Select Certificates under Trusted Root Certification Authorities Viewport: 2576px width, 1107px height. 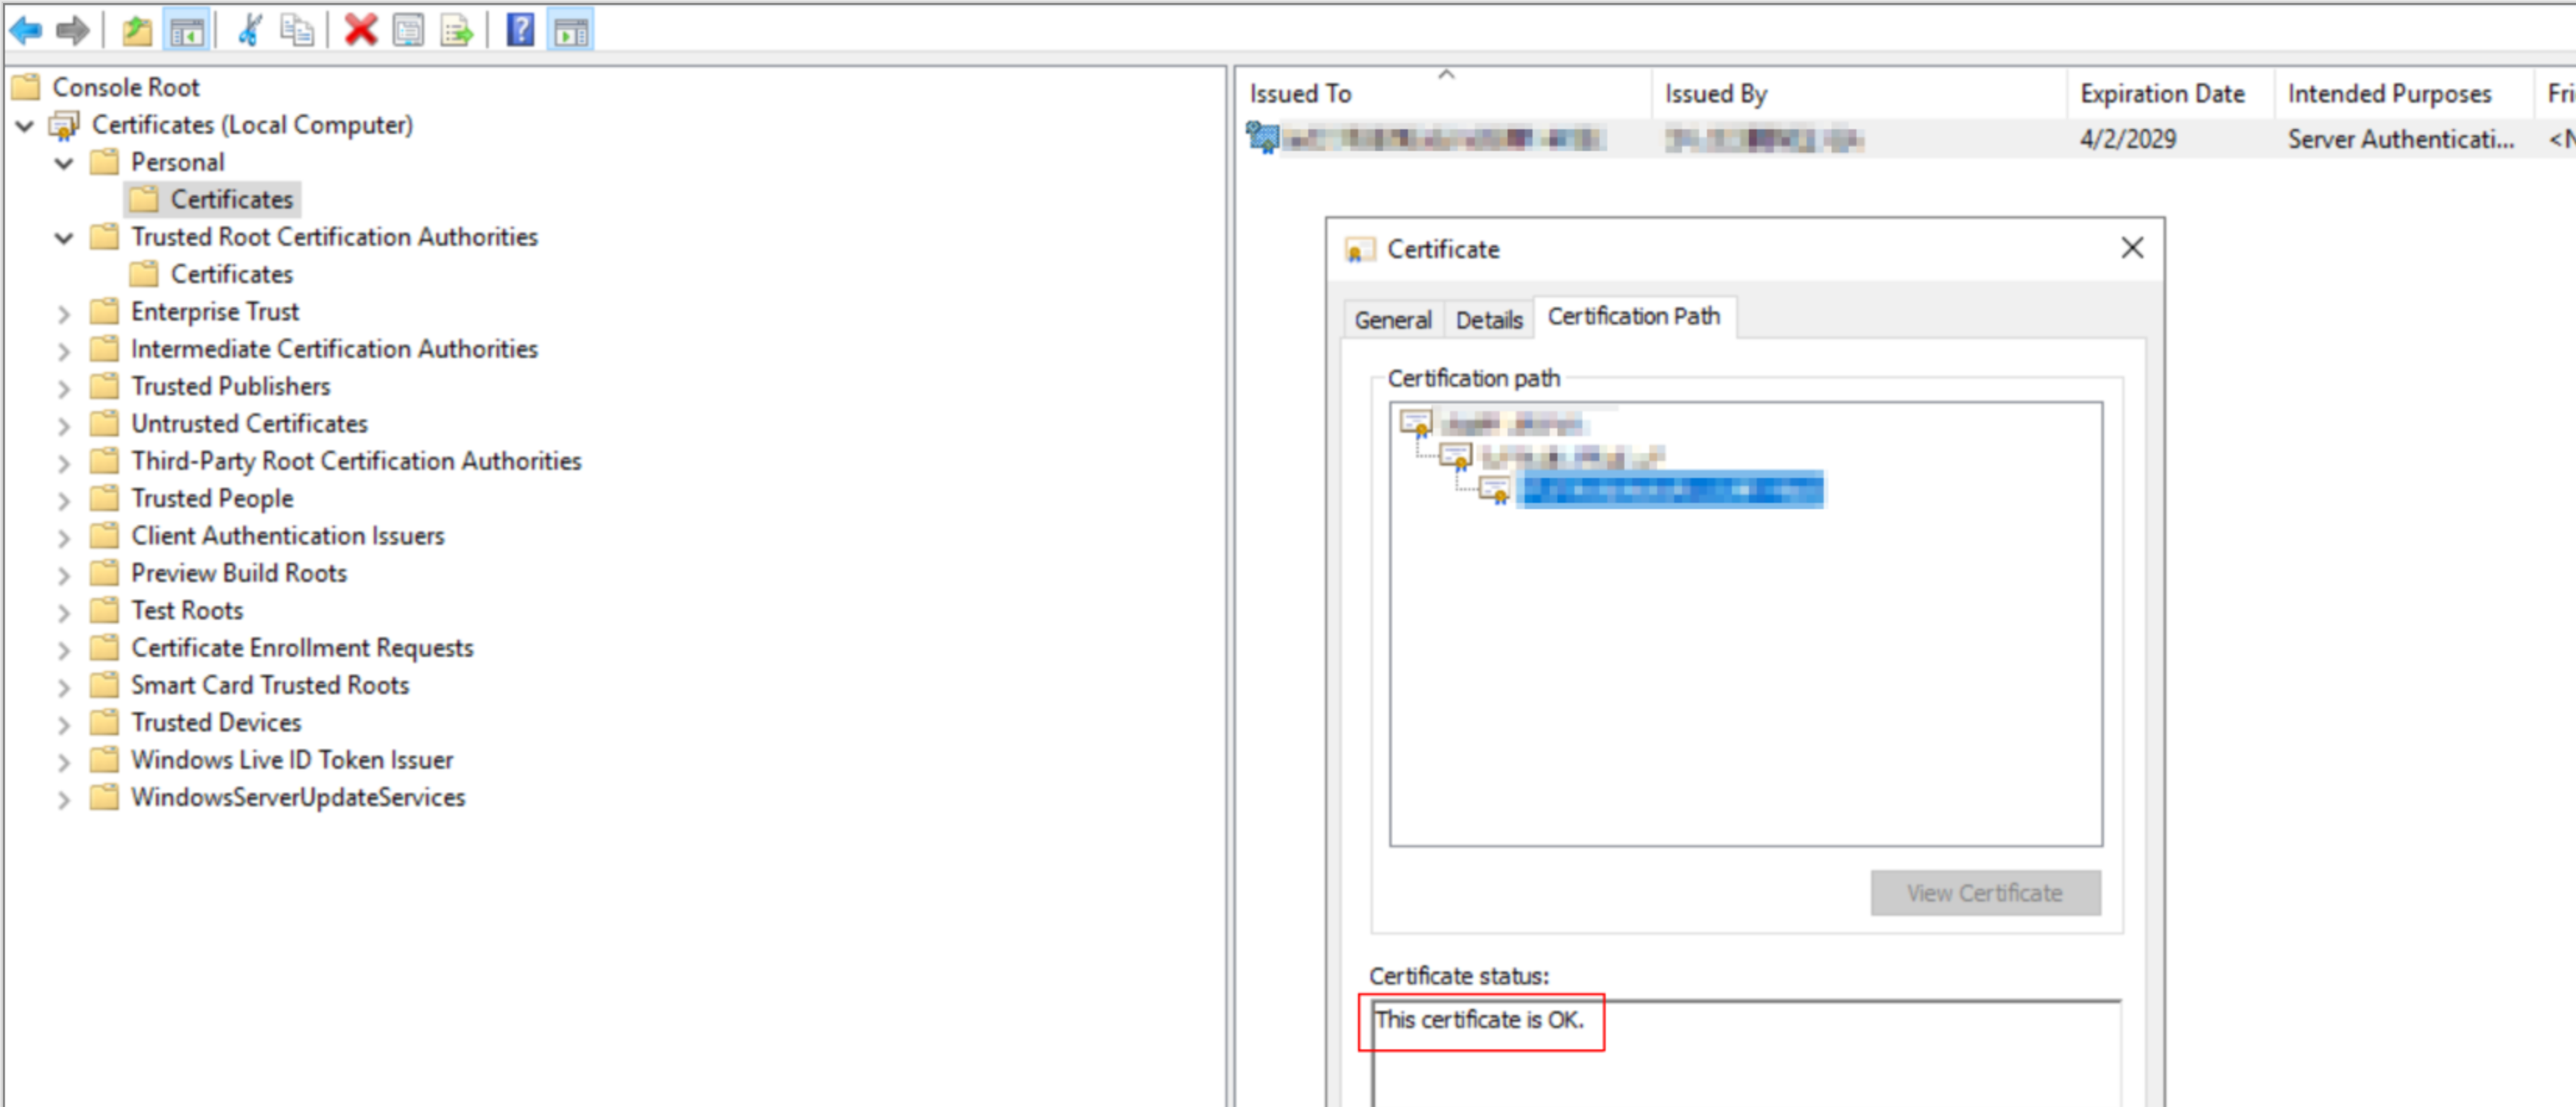click(x=231, y=274)
